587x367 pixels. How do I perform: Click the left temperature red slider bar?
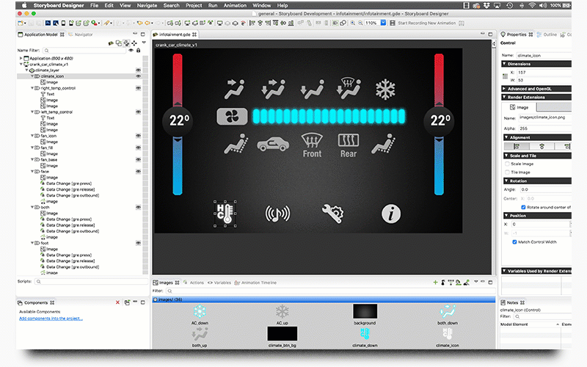pyautogui.click(x=178, y=80)
